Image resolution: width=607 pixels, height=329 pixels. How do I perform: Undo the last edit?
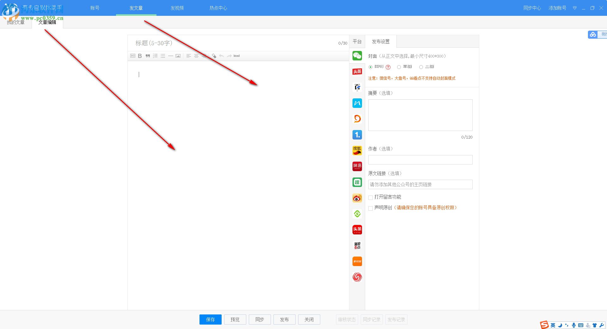pyautogui.click(x=222, y=56)
